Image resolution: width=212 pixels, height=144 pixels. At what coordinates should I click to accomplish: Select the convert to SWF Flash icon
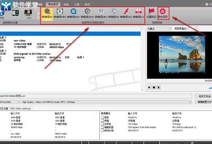pos(126,11)
